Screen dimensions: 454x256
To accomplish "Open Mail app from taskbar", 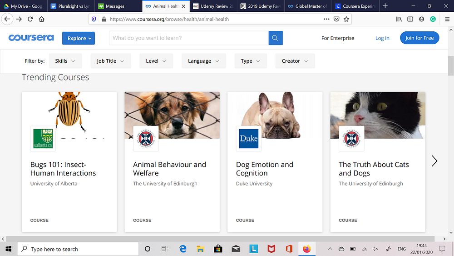I will pyautogui.click(x=236, y=249).
